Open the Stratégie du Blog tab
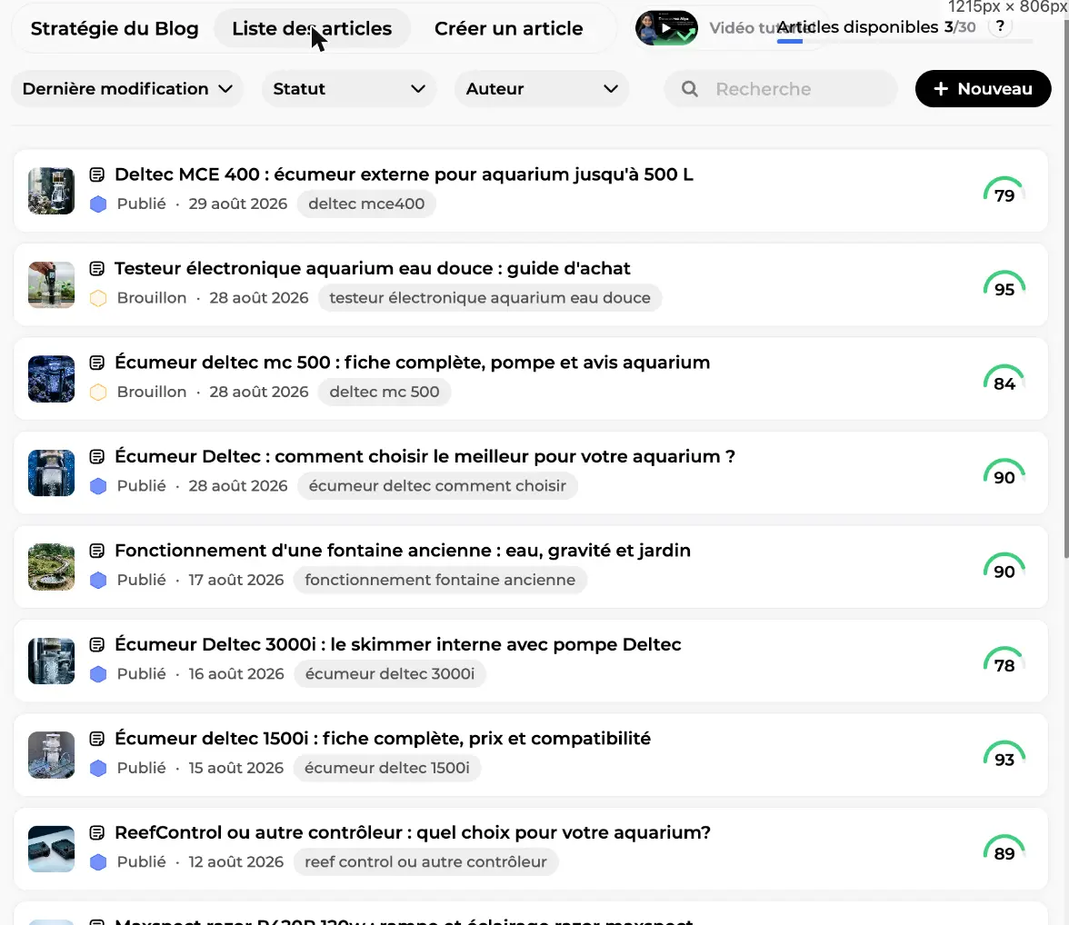 point(115,29)
